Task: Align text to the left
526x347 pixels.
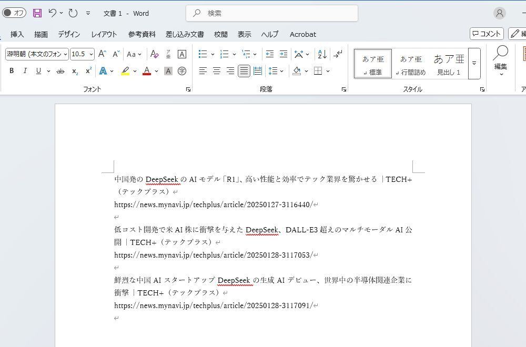Action: click(203, 71)
